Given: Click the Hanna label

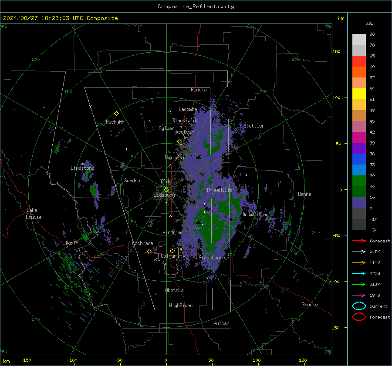Looking at the screenshot, I should click(x=304, y=194).
